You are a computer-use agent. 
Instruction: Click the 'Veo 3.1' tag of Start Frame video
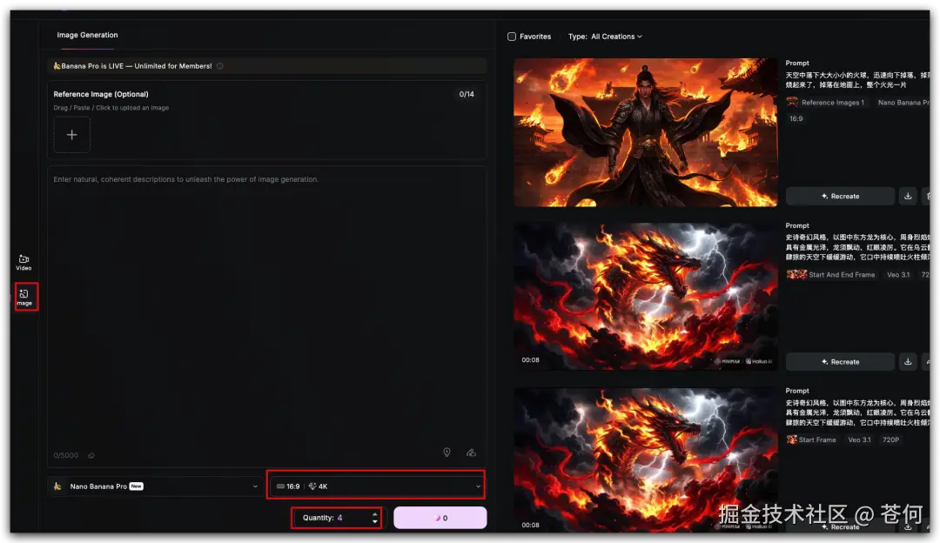[858, 439]
